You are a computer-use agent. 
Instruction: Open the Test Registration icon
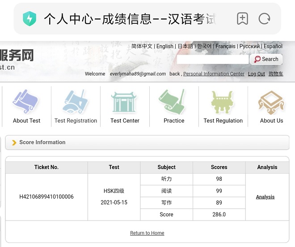click(76, 102)
